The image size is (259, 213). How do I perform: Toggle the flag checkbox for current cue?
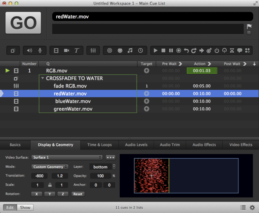coord(249,33)
